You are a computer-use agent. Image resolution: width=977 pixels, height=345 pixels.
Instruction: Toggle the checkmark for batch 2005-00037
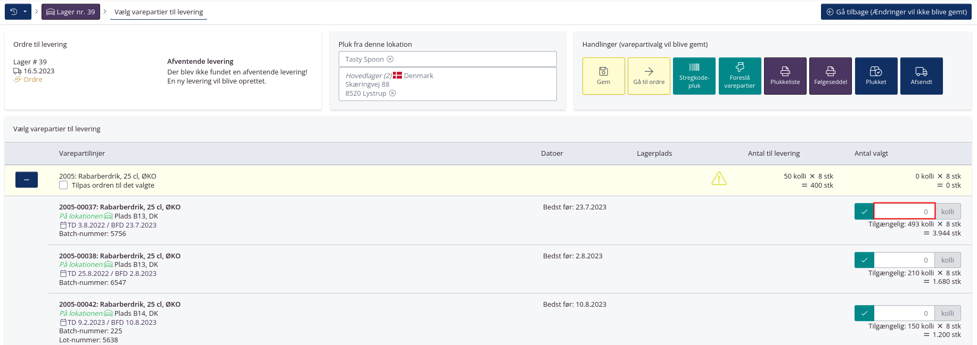[864, 212]
